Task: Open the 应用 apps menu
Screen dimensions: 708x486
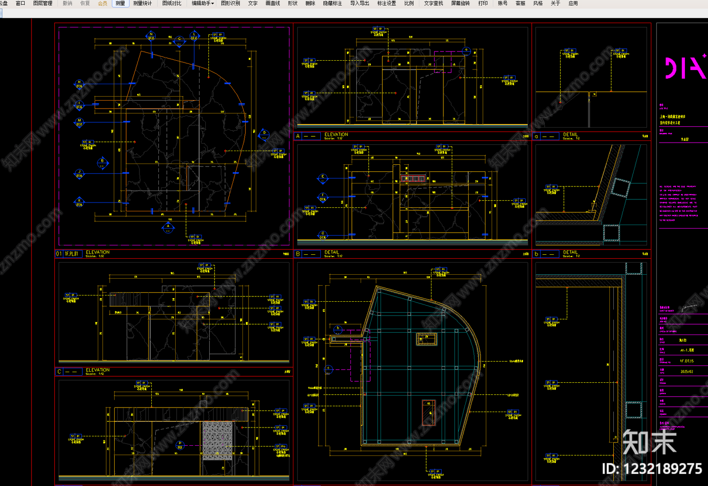Action: [x=573, y=3]
